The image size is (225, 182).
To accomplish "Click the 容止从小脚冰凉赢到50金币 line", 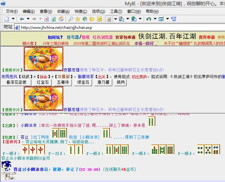I will click(x=26, y=158).
